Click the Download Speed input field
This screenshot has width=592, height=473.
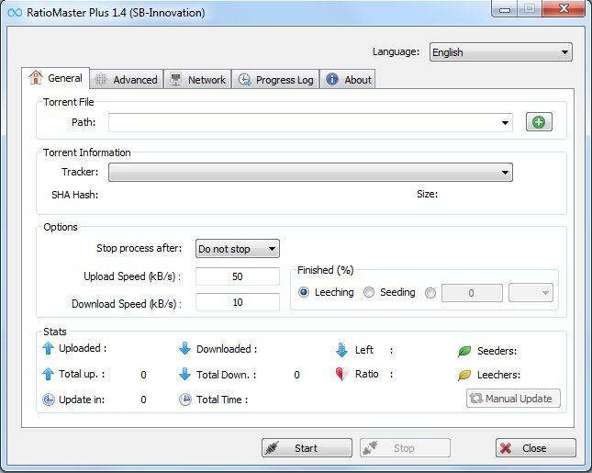pyautogui.click(x=238, y=302)
